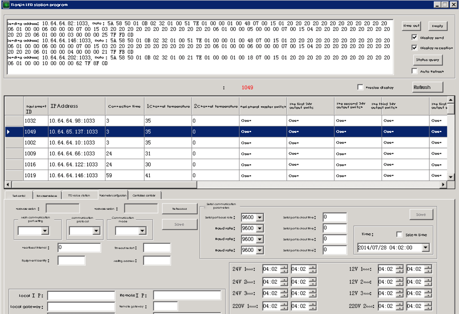Click the horizontal scrollbar right arrow
459x314 pixels.
click(444, 184)
